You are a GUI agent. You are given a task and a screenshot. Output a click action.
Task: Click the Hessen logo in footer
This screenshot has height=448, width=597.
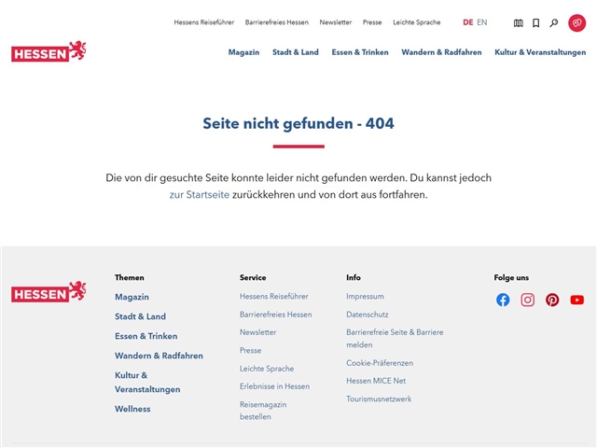(x=49, y=292)
